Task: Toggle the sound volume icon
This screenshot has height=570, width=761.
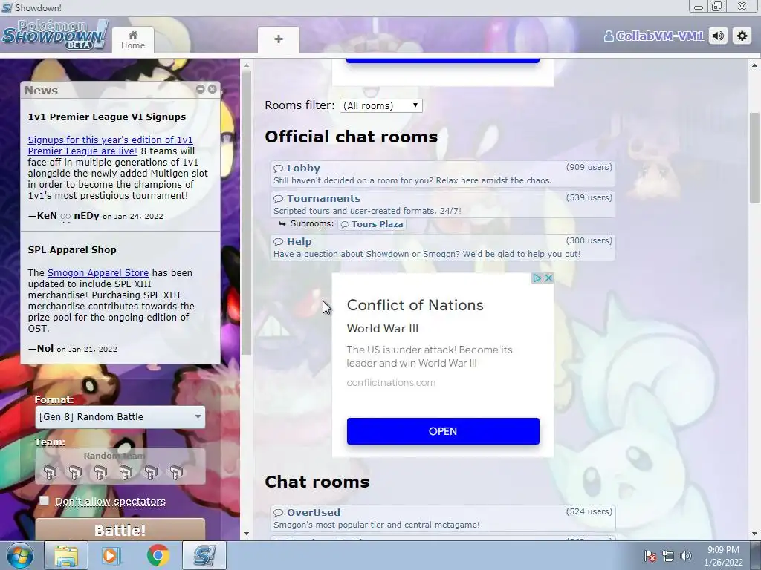Action: [x=719, y=36]
